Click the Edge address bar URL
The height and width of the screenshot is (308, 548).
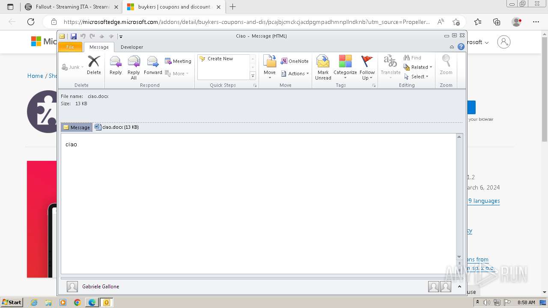point(247,22)
